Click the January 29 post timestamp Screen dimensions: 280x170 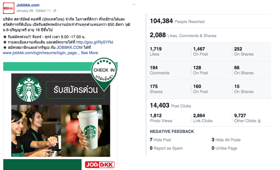(24, 10)
